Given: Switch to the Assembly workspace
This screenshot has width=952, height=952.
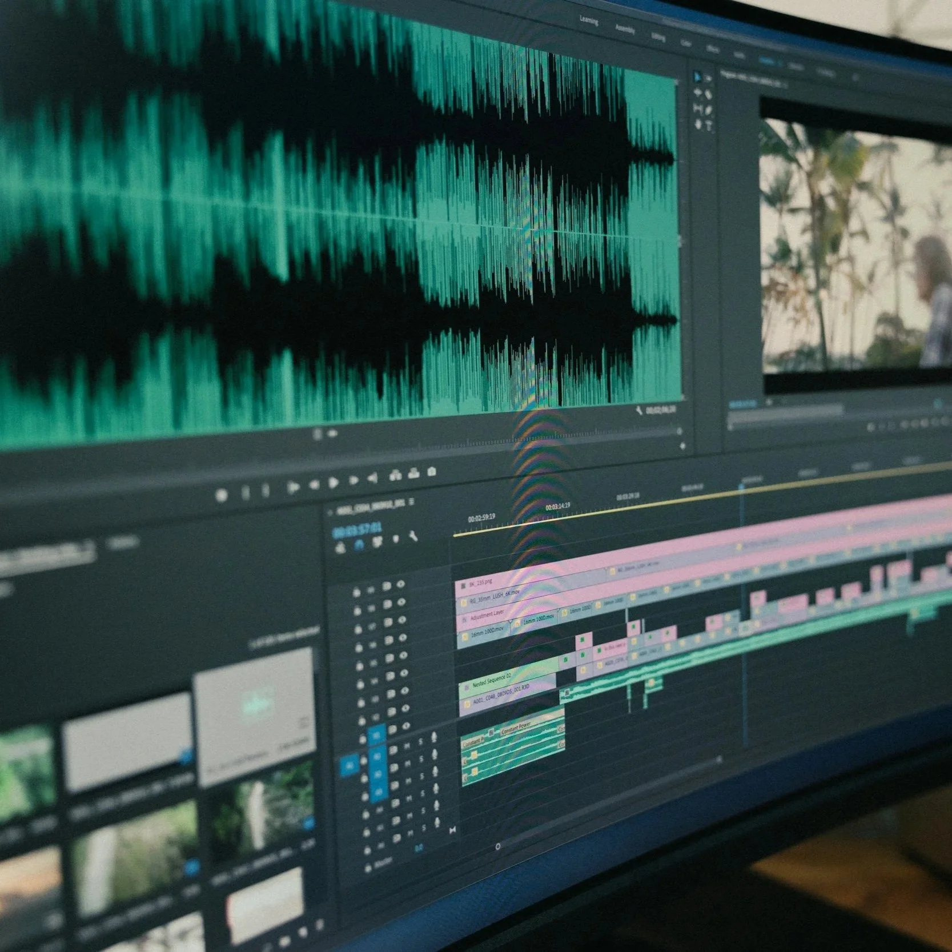Looking at the screenshot, I should coord(625,29).
